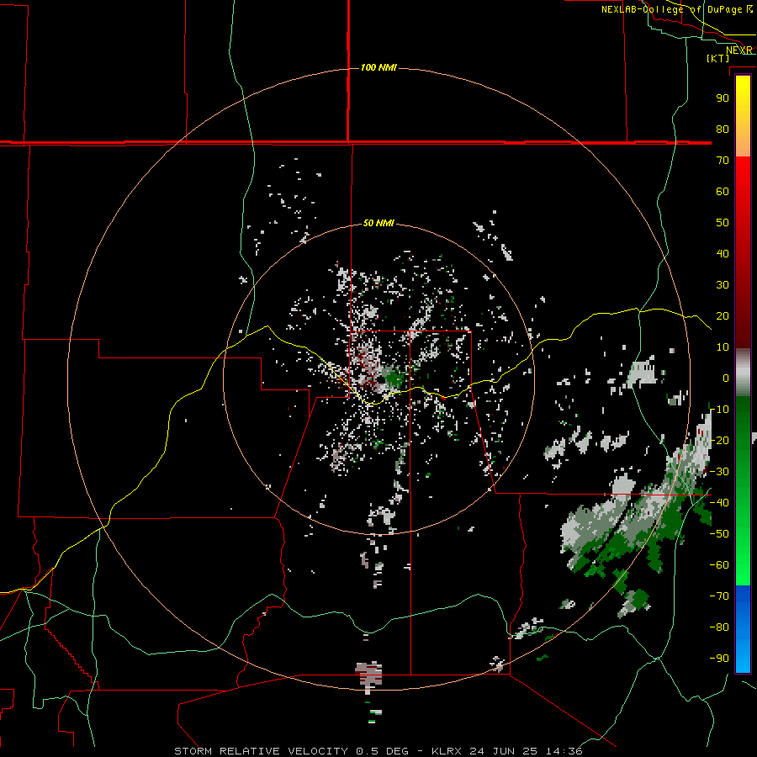
Task: Click the [KT] units label
Action: click(718, 58)
